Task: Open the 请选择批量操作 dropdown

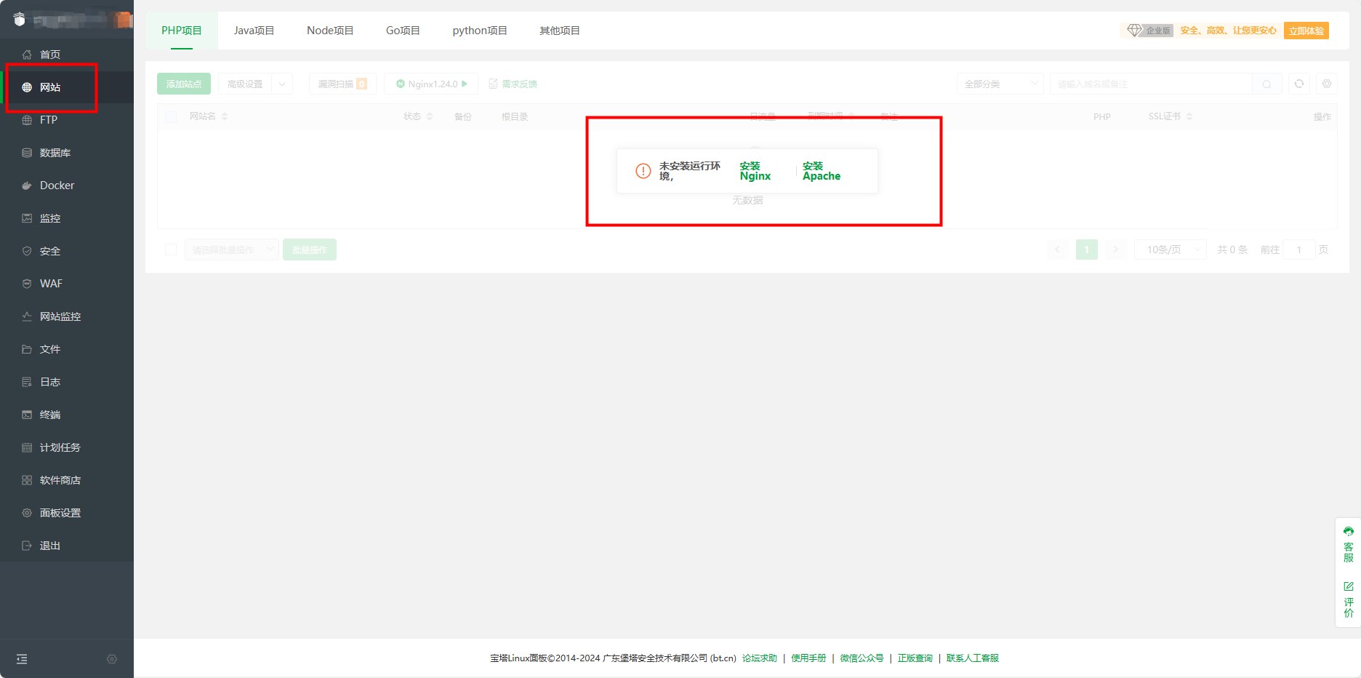Action: [x=231, y=250]
